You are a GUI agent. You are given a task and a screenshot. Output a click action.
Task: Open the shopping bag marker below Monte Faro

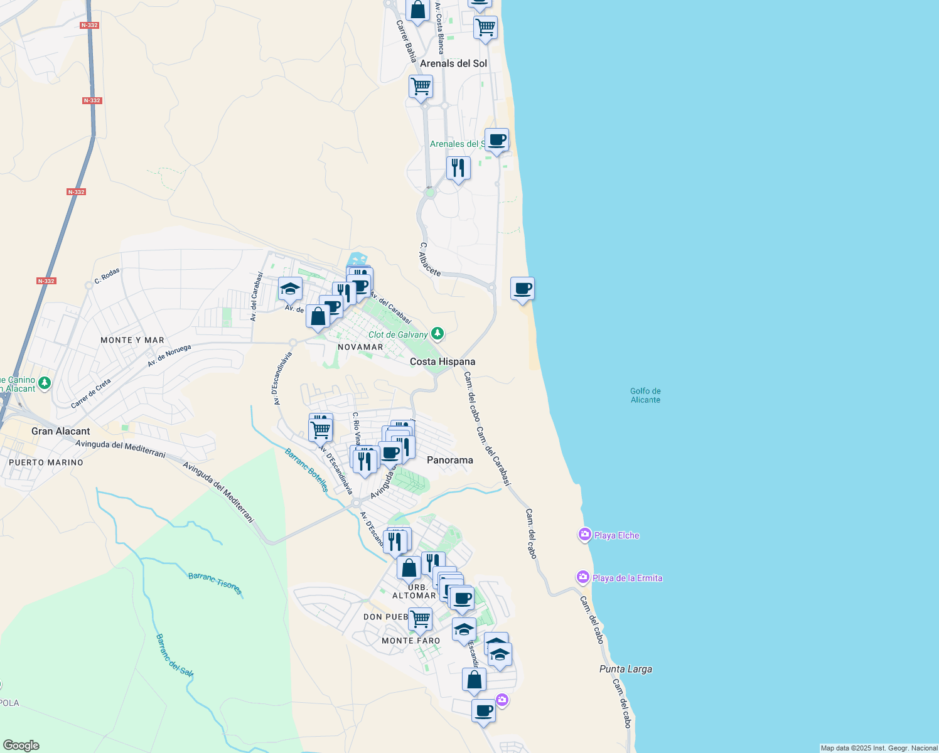[x=474, y=678]
